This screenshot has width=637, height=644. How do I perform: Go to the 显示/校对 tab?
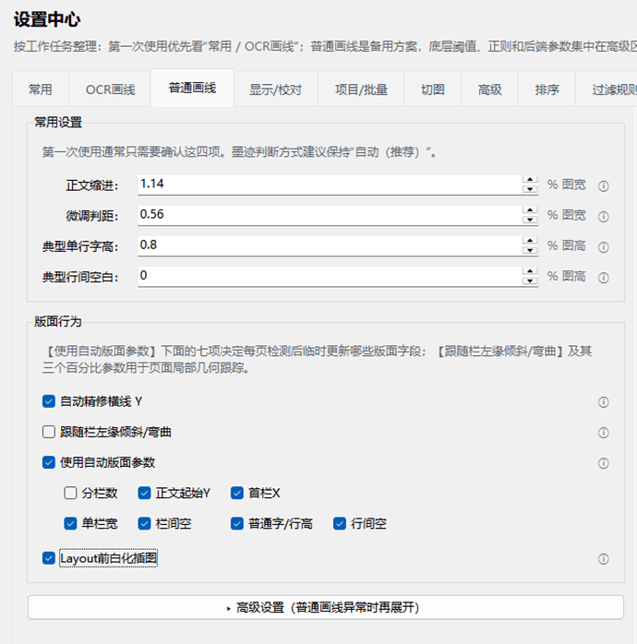(275, 89)
